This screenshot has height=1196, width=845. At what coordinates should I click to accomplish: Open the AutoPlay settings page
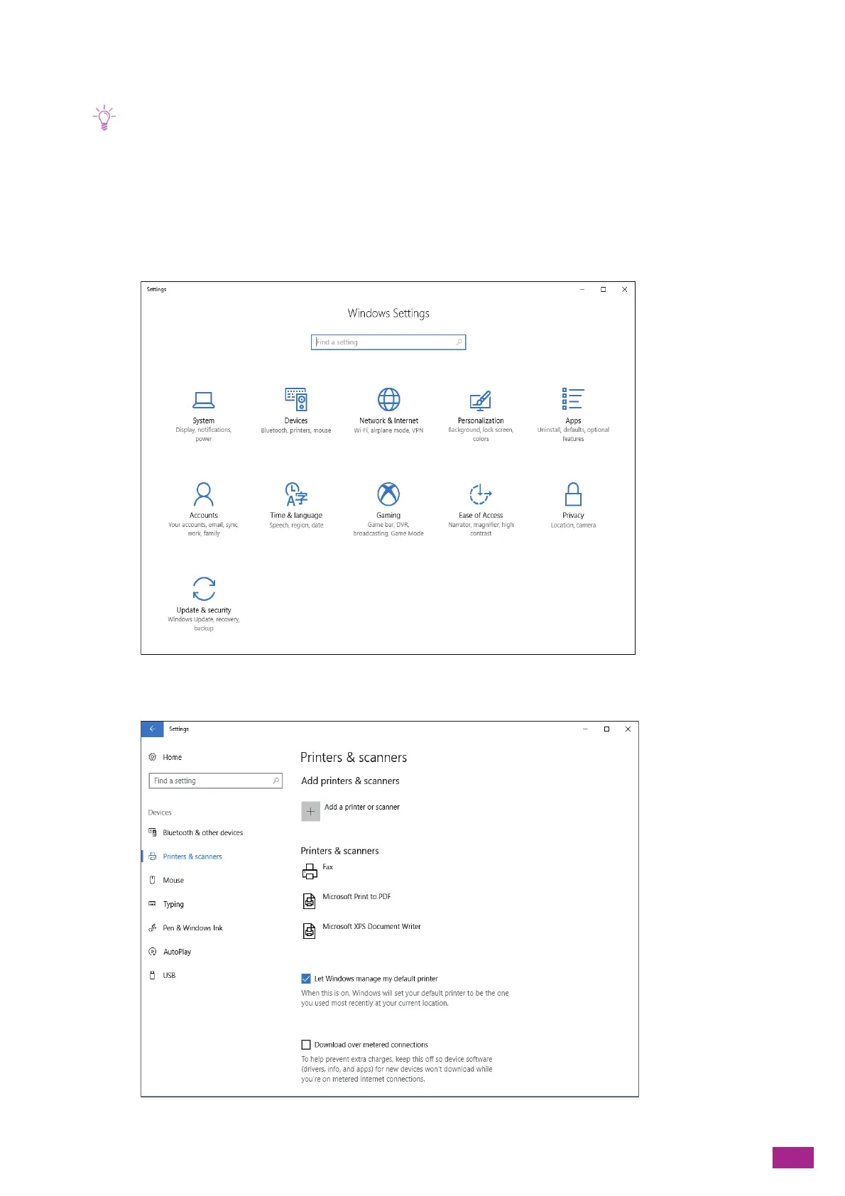pos(170,952)
